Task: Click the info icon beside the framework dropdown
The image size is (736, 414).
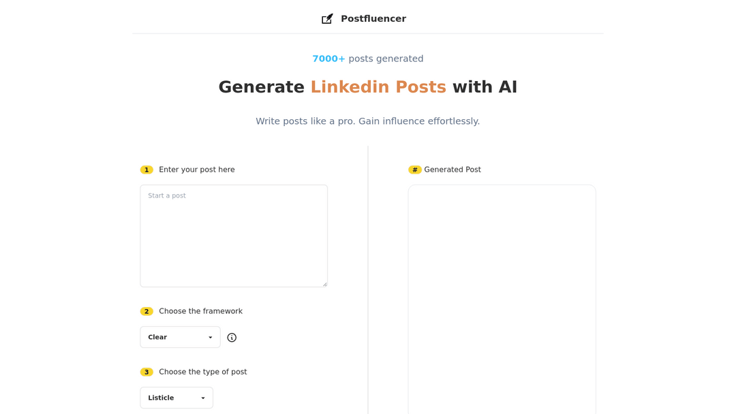Action: (x=232, y=338)
